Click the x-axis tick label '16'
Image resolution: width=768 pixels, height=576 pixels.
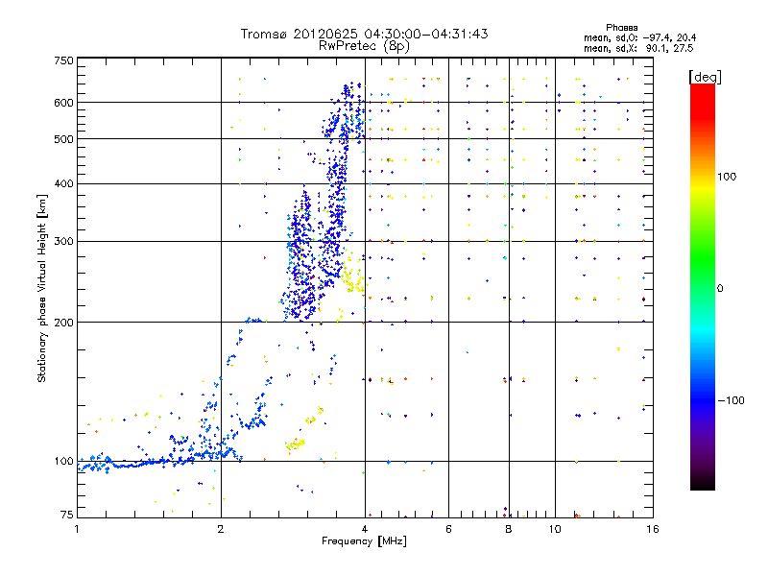pos(653,529)
